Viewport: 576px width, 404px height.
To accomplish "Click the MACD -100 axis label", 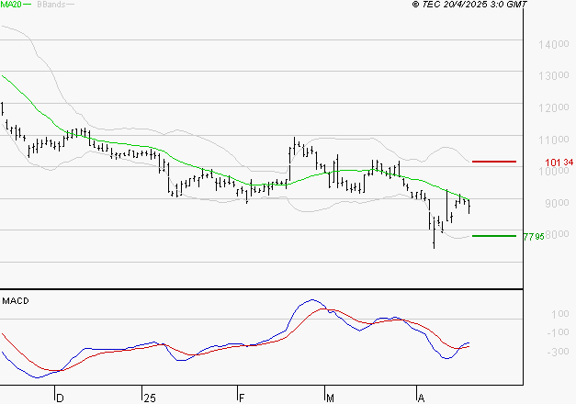I will tap(558, 332).
